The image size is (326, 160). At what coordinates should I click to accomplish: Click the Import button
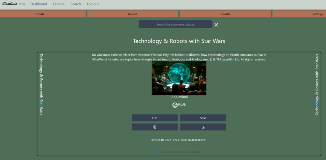point(133,14)
